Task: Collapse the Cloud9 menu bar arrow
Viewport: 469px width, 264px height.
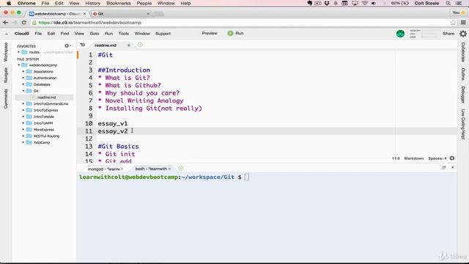Action: click(7, 34)
